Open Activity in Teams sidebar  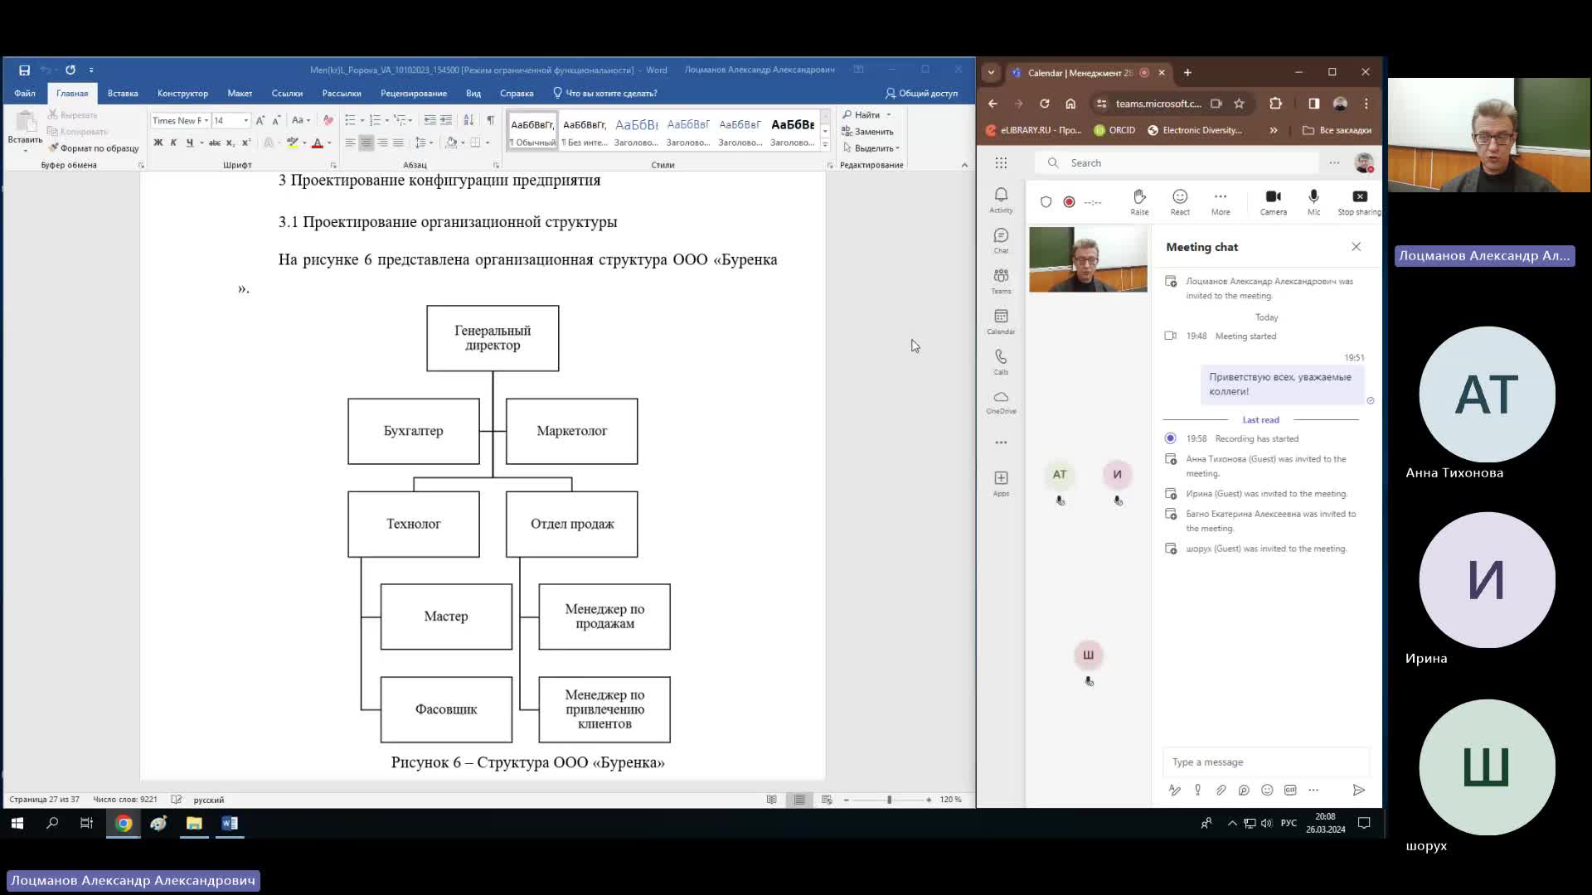point(1001,200)
